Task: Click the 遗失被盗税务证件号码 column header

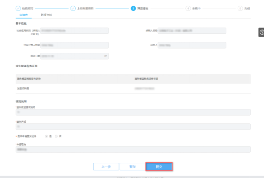Action: point(146,79)
